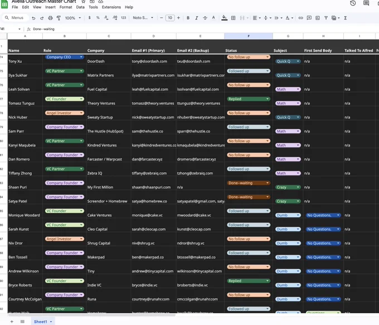The image size is (379, 325).
Task: Open text color picker
Action: pyautogui.click(x=213, y=18)
